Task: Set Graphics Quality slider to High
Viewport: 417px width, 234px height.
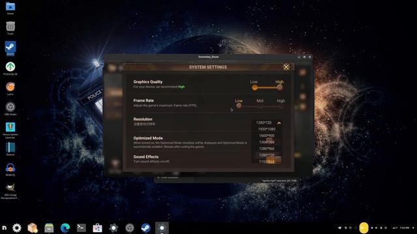Action: click(x=280, y=87)
